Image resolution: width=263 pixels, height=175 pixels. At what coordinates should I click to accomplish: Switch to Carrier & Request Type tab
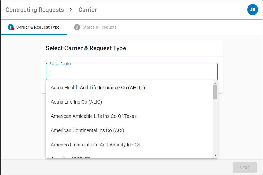[34, 27]
